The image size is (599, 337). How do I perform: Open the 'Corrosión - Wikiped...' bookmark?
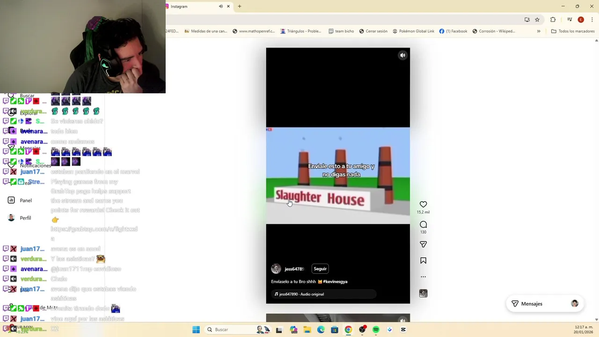point(494,31)
